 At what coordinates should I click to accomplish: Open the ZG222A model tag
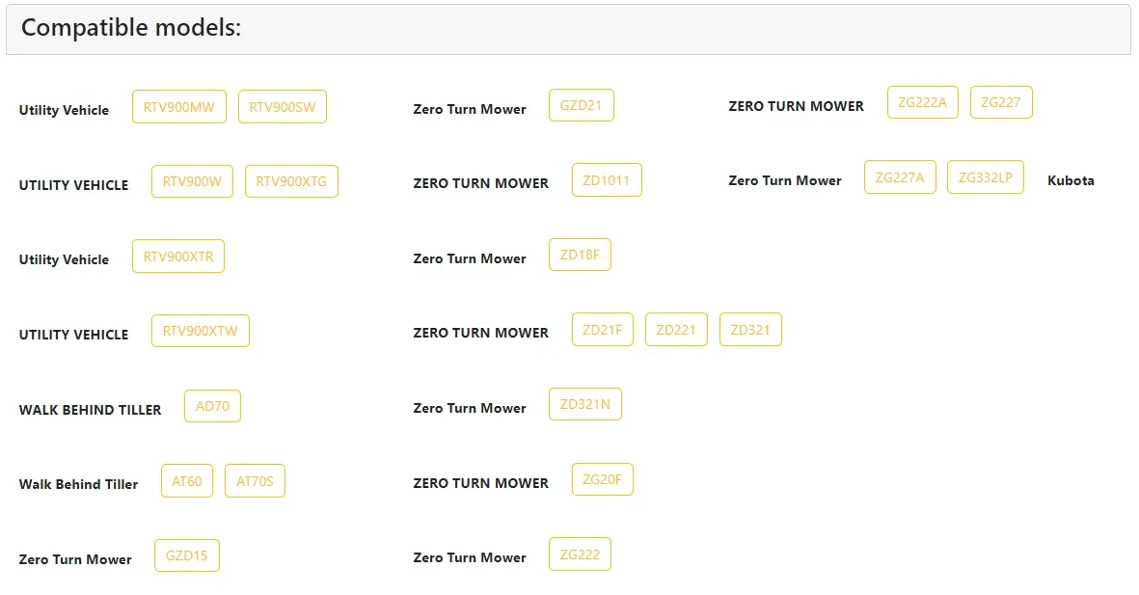click(x=923, y=102)
